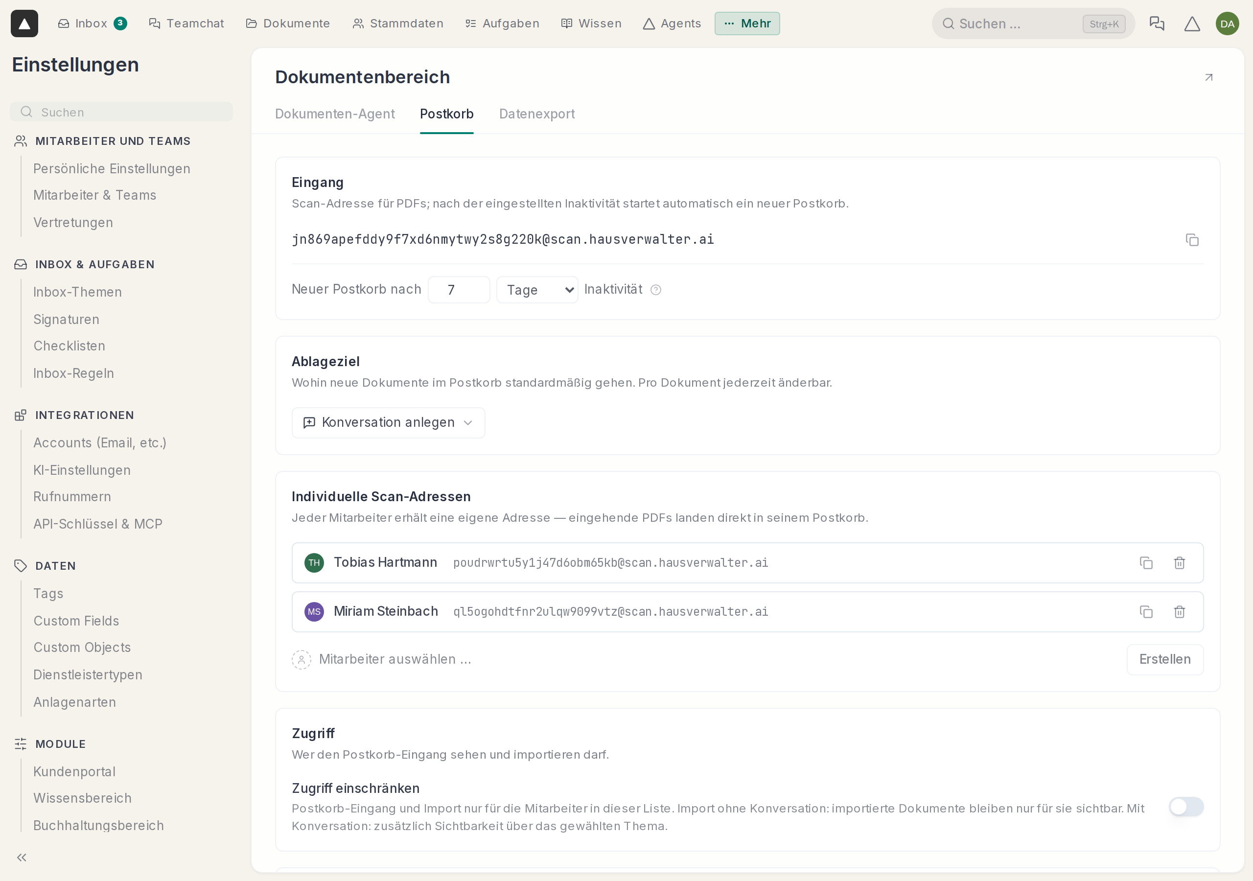Image resolution: width=1253 pixels, height=881 pixels.
Task: Delete Tobias Hartmann's scan address
Action: coord(1179,563)
